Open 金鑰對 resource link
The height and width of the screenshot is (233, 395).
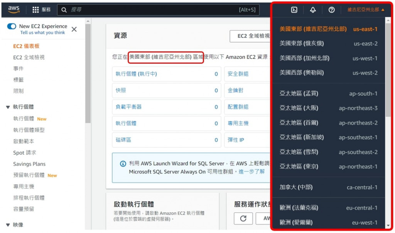coord(235,90)
